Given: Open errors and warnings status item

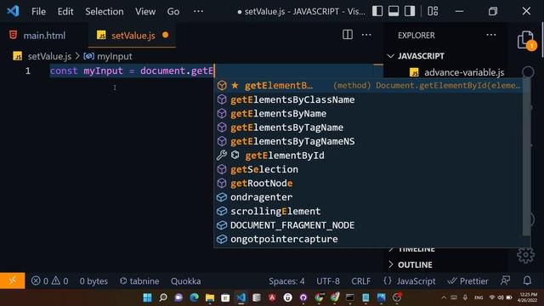Looking at the screenshot, I should tap(49, 281).
